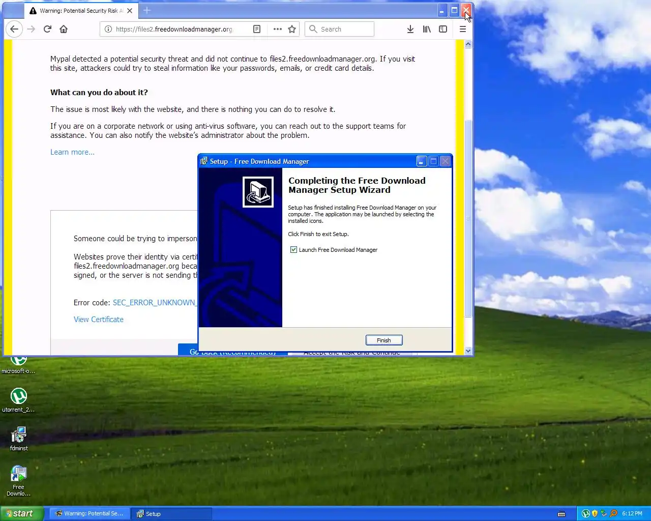Click yellow security shield tray icon
651x521 pixels.
click(595, 513)
